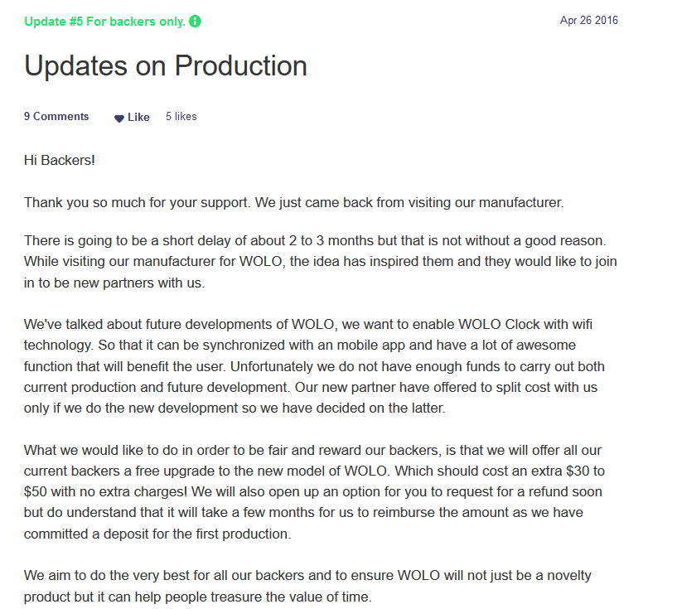The height and width of the screenshot is (609, 677).
Task: Click the "Thank you so much" sentence
Action: pyautogui.click(x=294, y=202)
